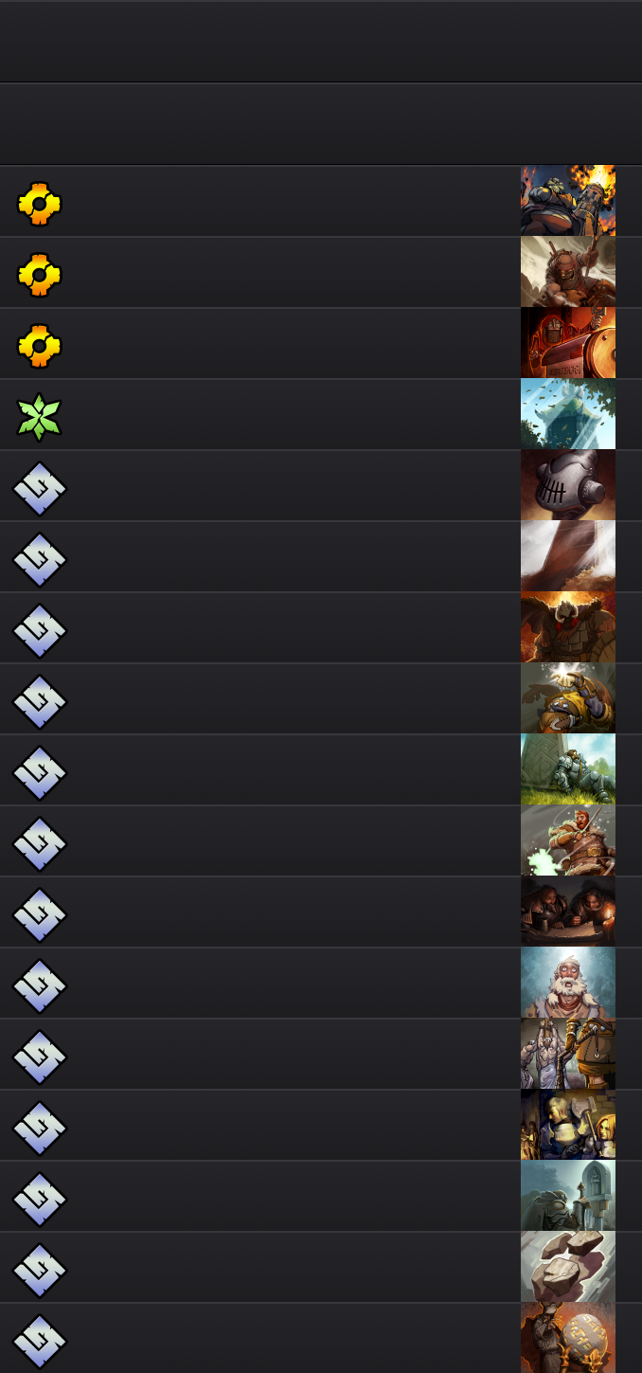Select the silver diamond icon next to the floating stones art

click(39, 1271)
